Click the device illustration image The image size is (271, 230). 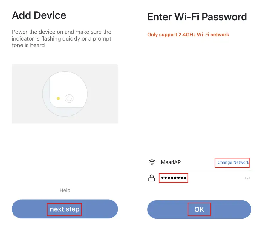65,94
